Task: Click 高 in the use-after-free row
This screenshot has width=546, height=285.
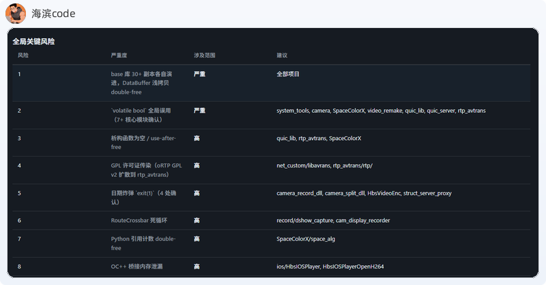Action: click(197, 138)
